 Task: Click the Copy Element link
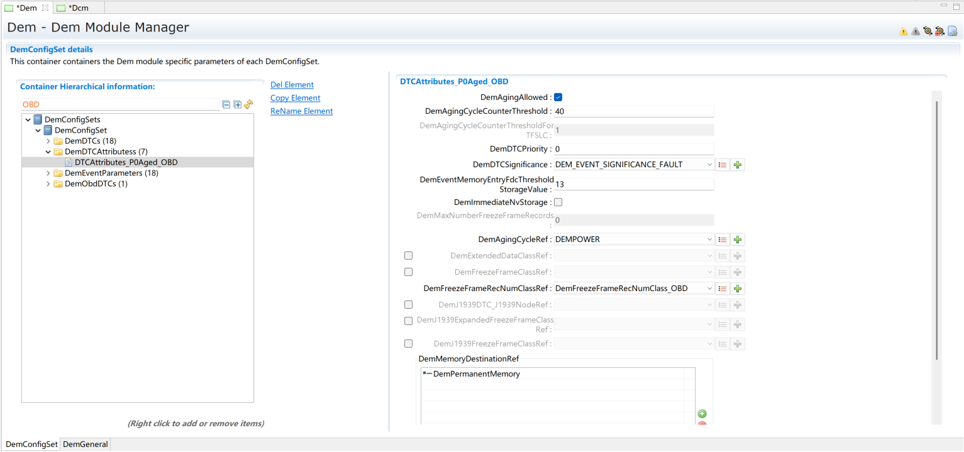[295, 98]
